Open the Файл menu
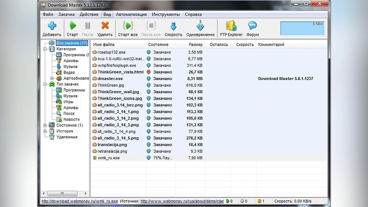Screen dimensions: 368x207 tap(48, 14)
